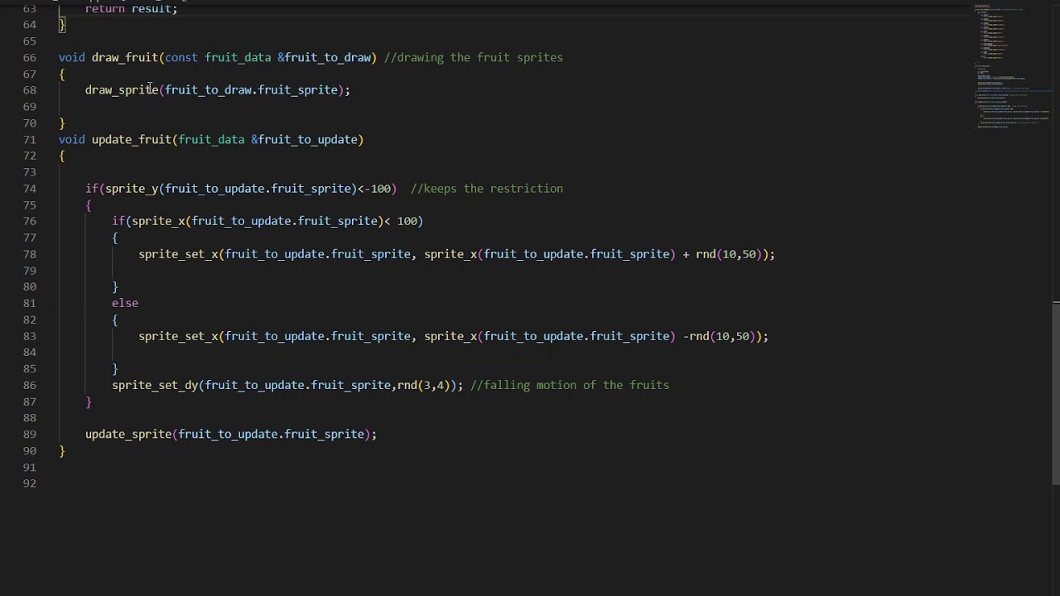Screen dimensions: 1060x596
Task: Click 'return result;' on line 63
Action: click(131, 8)
